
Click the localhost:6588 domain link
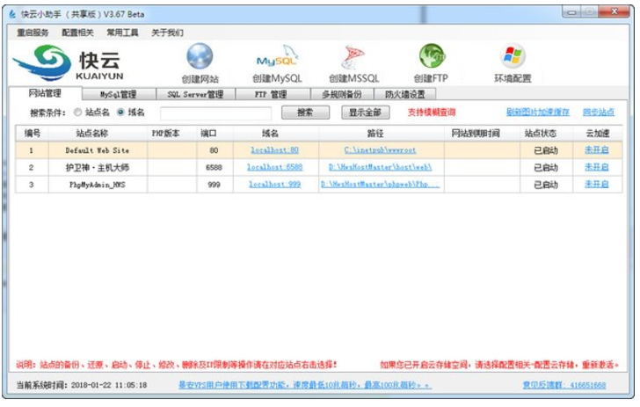coord(273,167)
